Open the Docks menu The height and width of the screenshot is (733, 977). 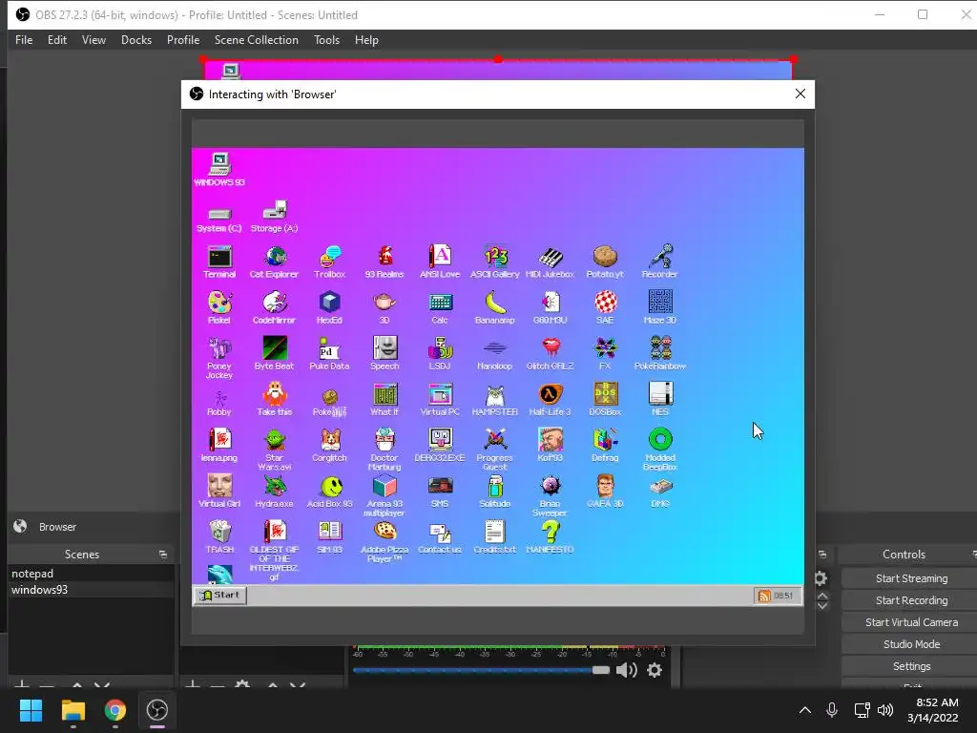[x=136, y=40]
